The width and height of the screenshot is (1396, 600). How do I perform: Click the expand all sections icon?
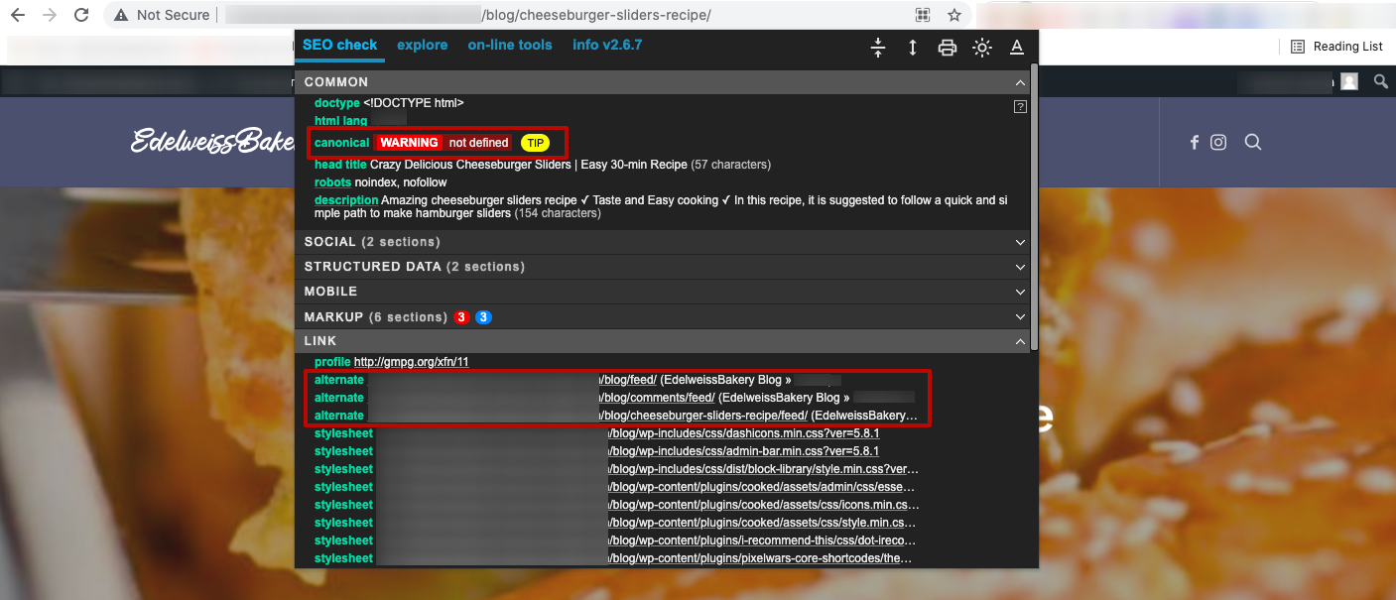912,48
